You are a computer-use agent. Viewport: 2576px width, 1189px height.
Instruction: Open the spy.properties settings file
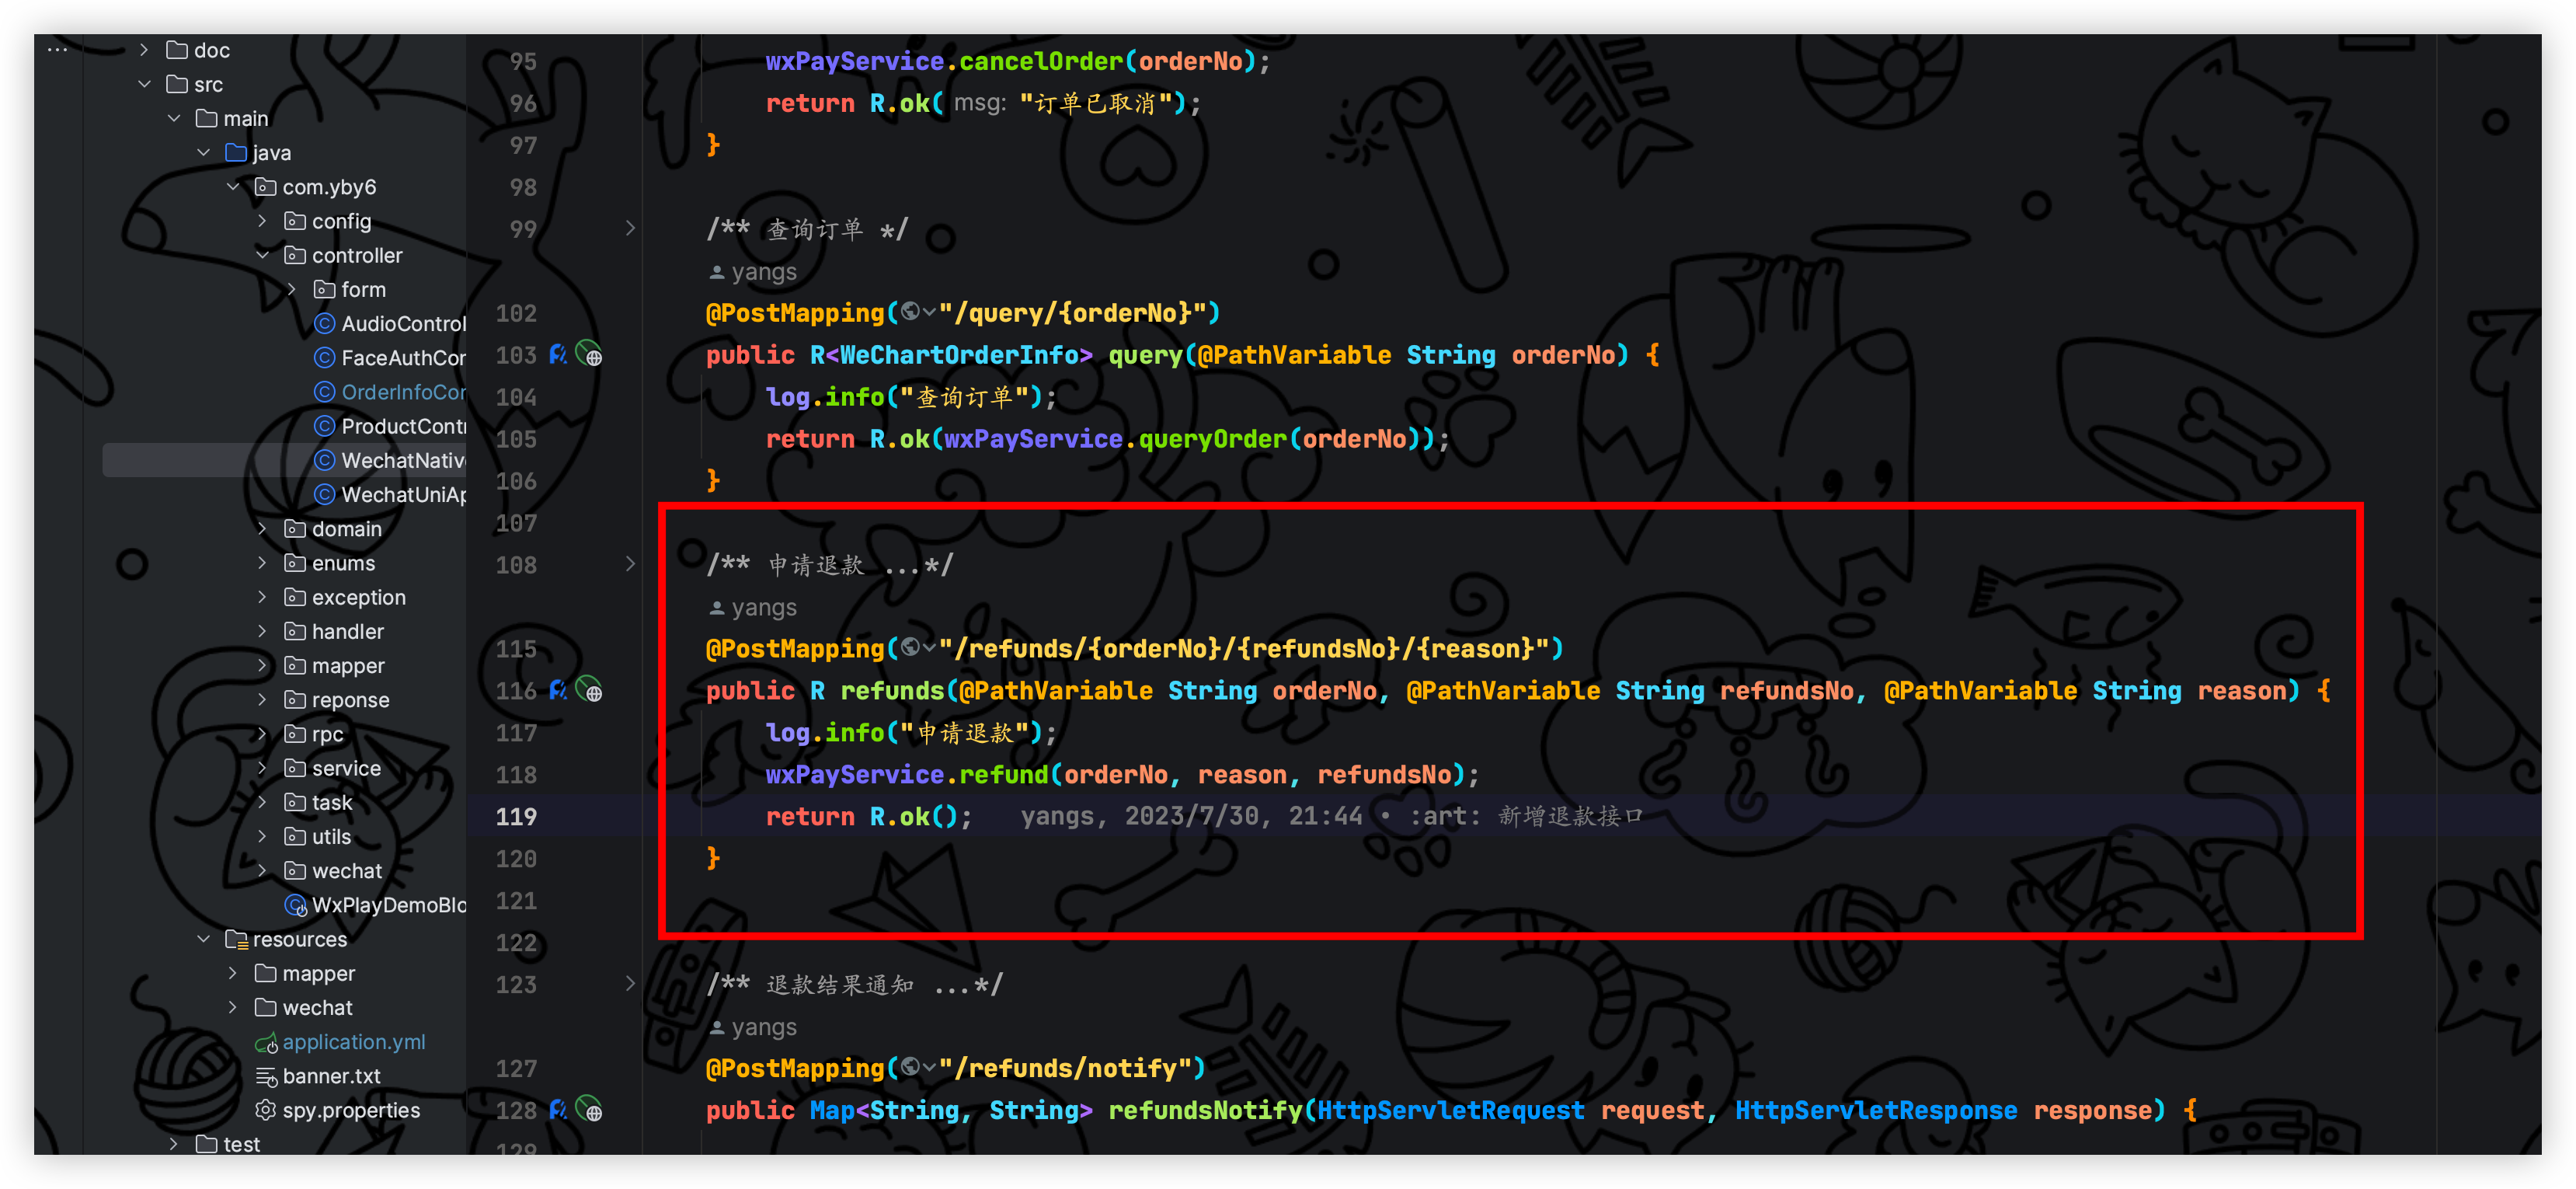point(350,1110)
